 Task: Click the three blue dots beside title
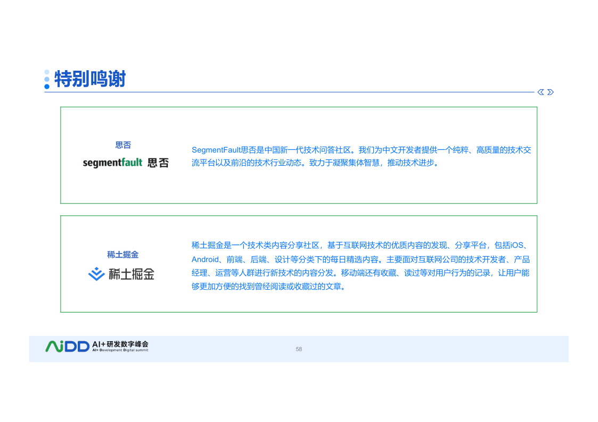[47, 79]
